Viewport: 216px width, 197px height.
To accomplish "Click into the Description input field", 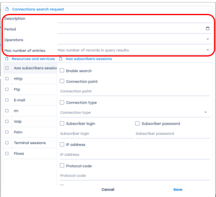I will [135, 19].
